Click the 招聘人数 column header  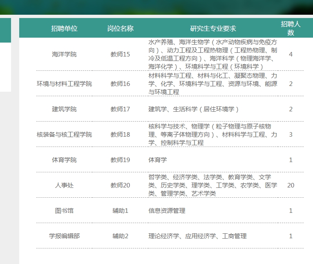tap(291, 28)
